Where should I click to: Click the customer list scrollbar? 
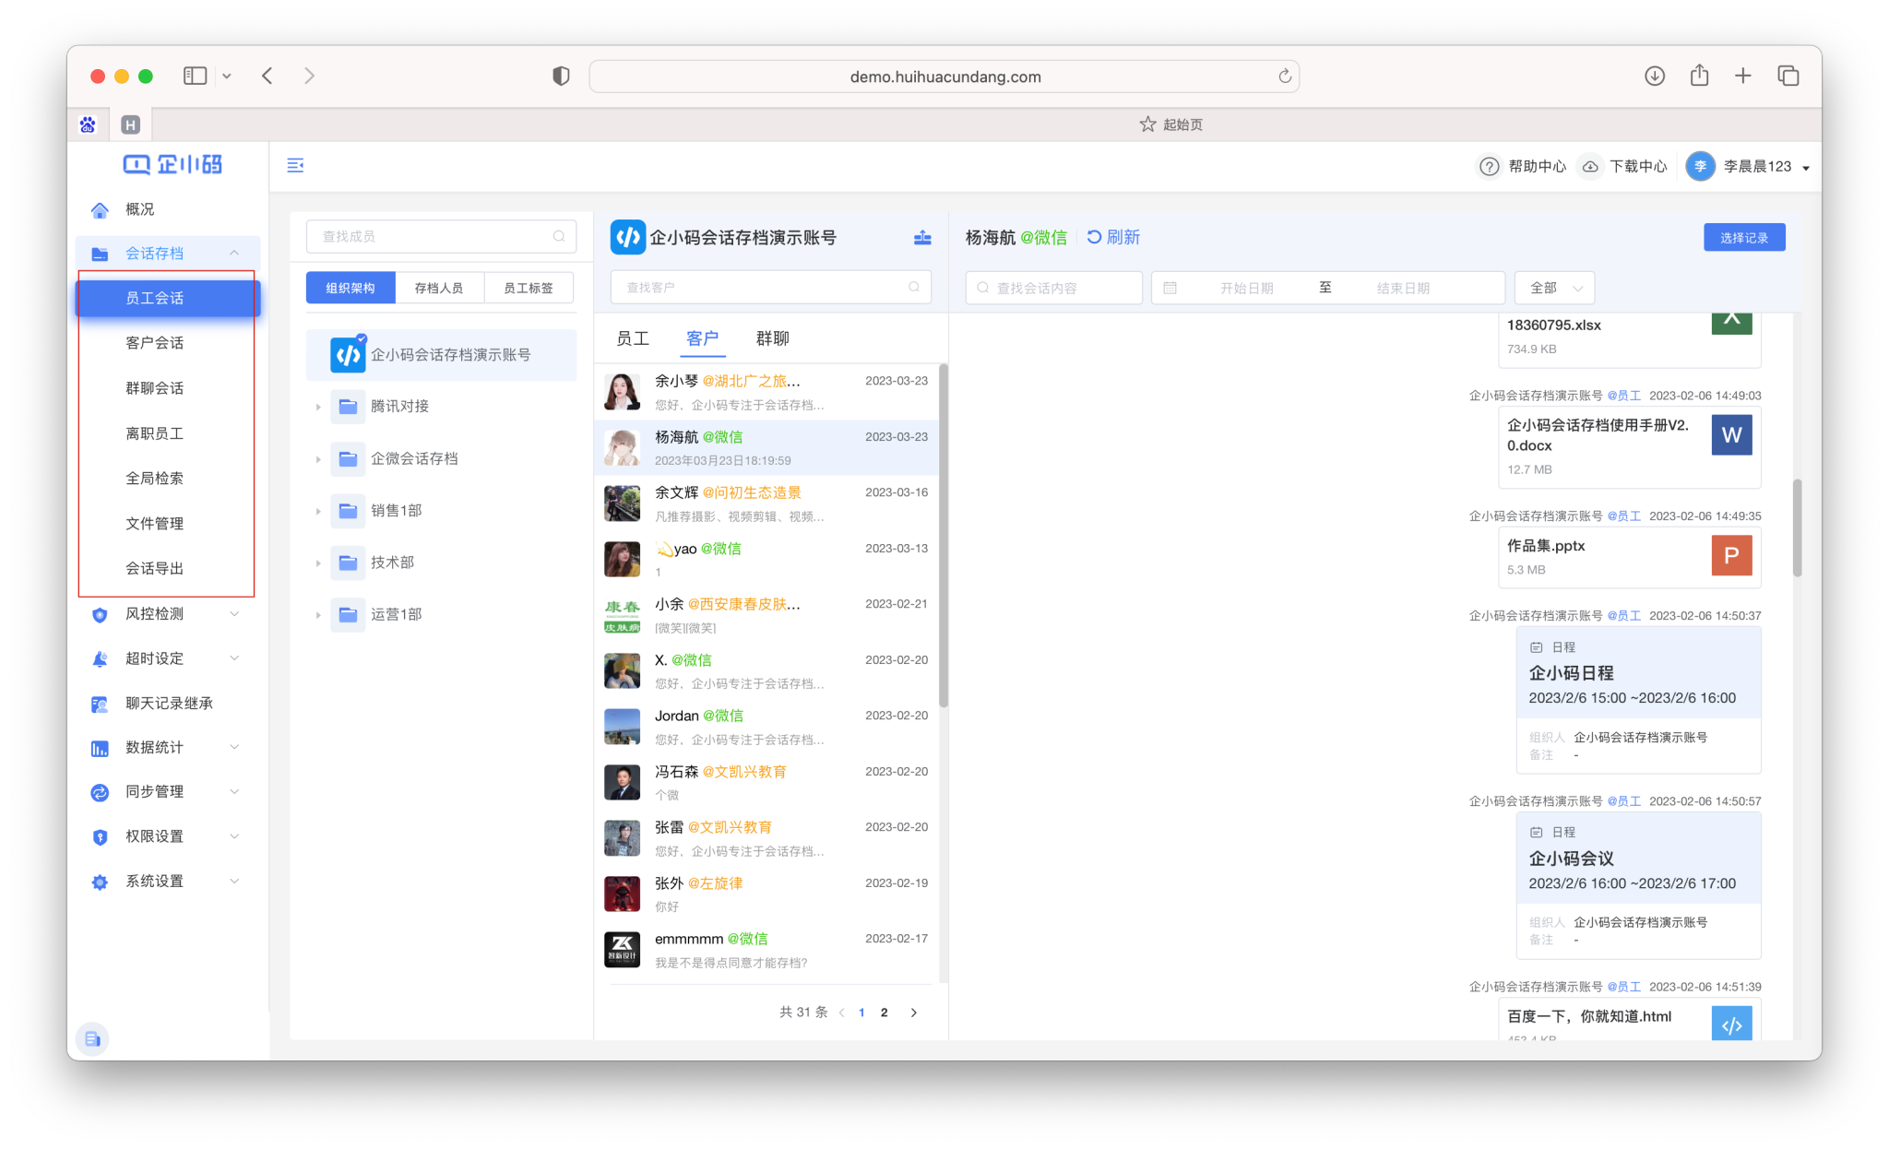[943, 535]
